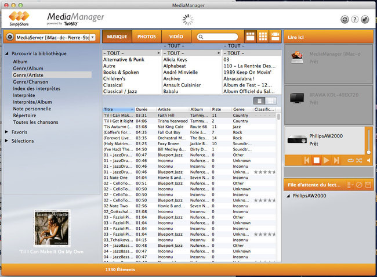Switch to the thumbnail grid view icon
The image size is (377, 277).
click(263, 37)
